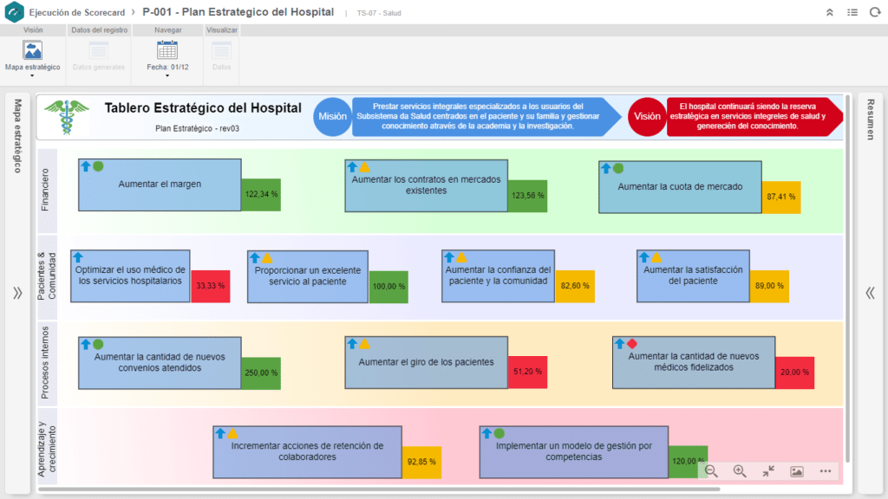Open the Fecha: 01/12 dropdown arrow
The image size is (888, 499).
[167, 76]
